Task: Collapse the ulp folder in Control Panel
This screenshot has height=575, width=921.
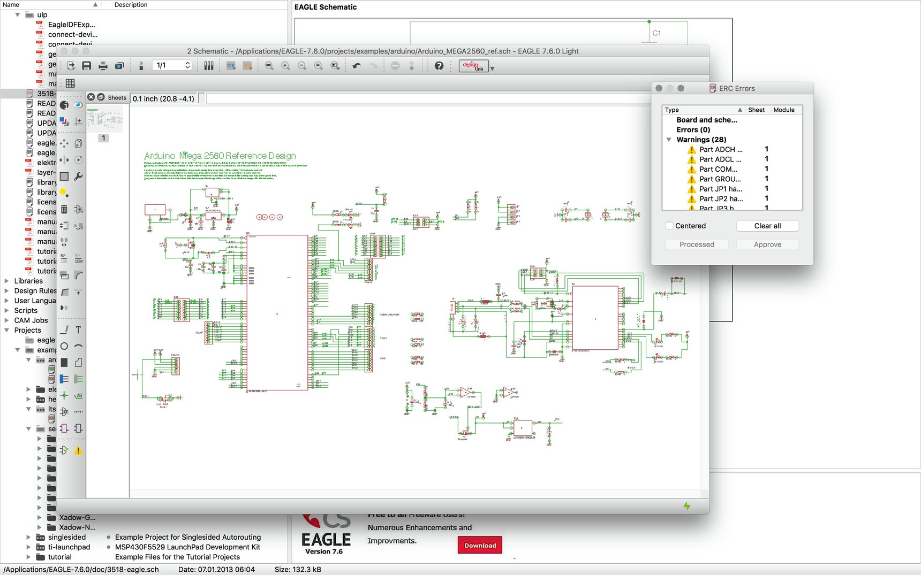Action: pos(18,14)
